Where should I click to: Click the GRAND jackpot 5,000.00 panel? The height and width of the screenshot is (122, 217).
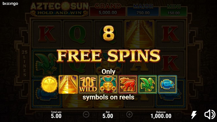[108, 10]
